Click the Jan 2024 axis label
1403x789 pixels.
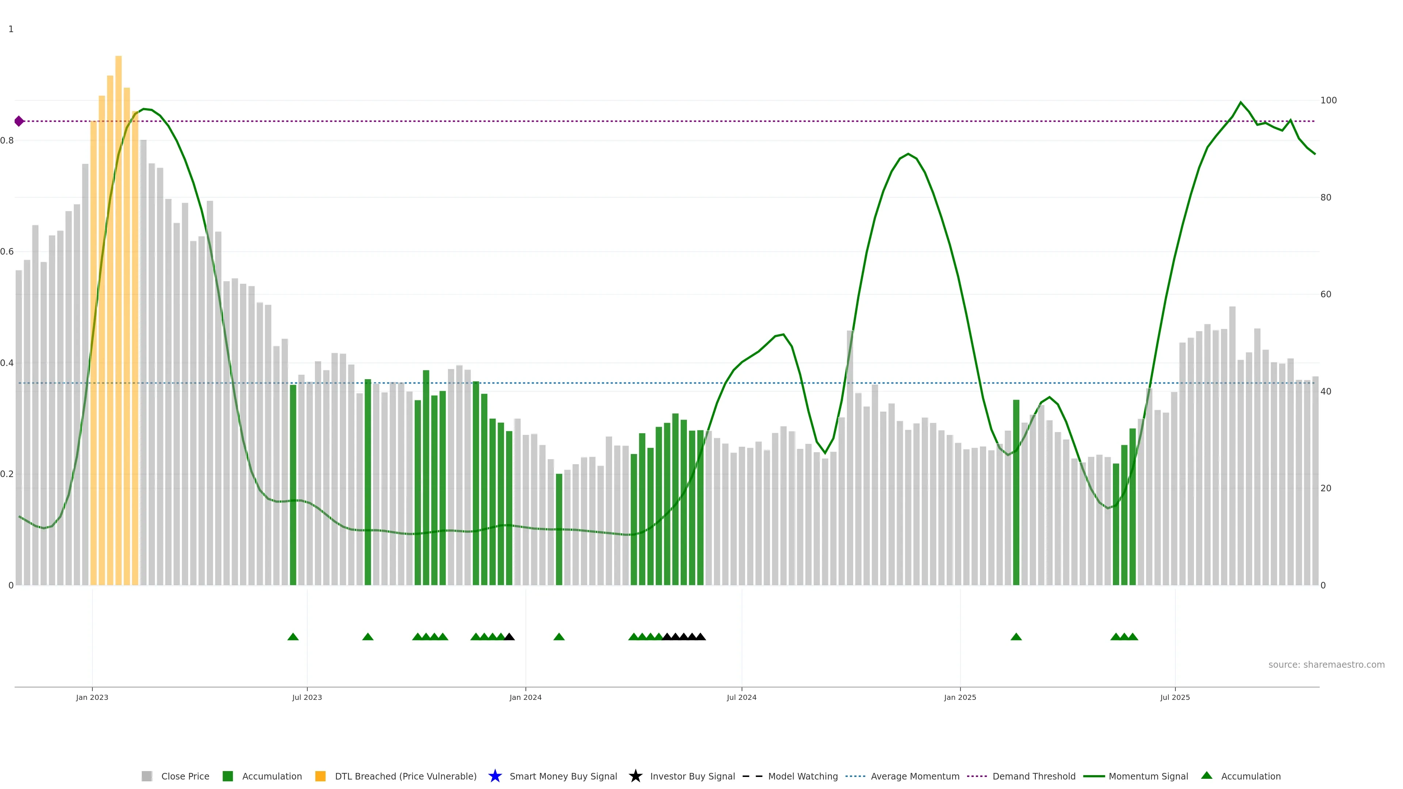point(525,697)
